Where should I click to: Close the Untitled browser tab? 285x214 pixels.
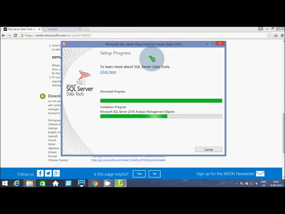[80, 29]
